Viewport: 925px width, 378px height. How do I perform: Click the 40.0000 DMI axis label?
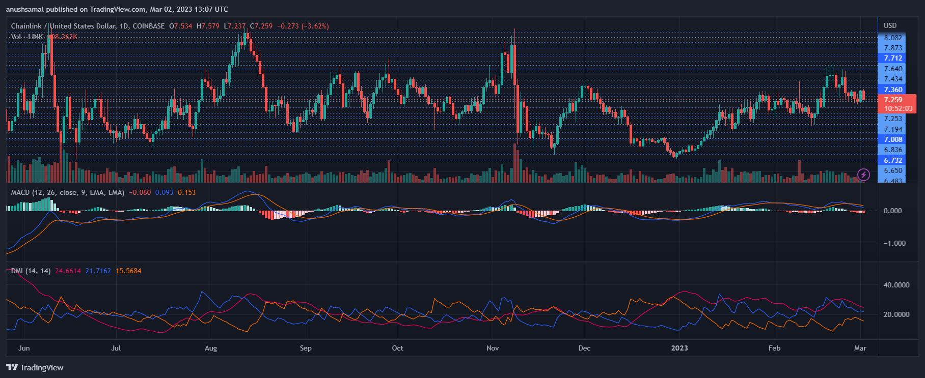coord(896,285)
